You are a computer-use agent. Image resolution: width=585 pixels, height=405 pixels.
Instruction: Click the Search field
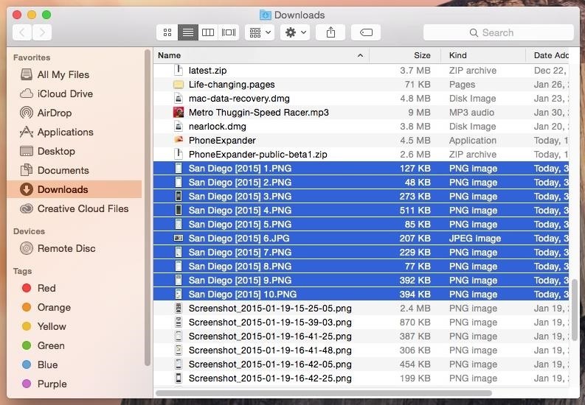[x=499, y=32]
